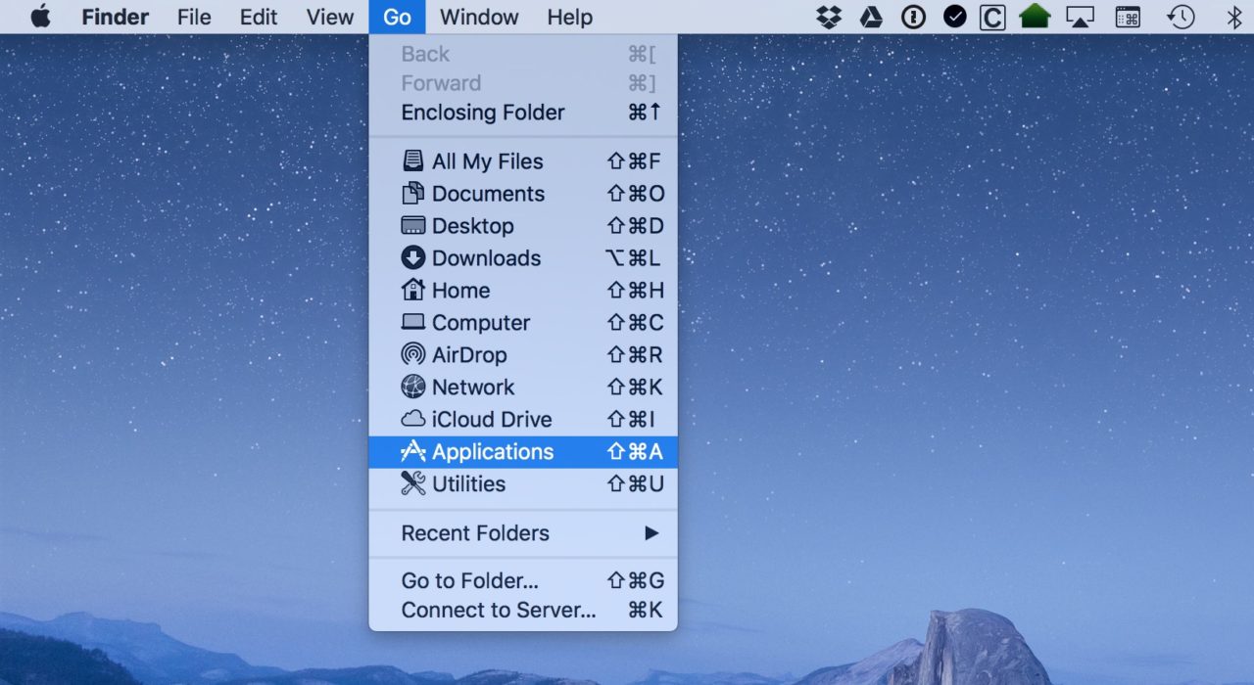Open the Window menu
The height and width of the screenshot is (685, 1254).
tap(481, 17)
